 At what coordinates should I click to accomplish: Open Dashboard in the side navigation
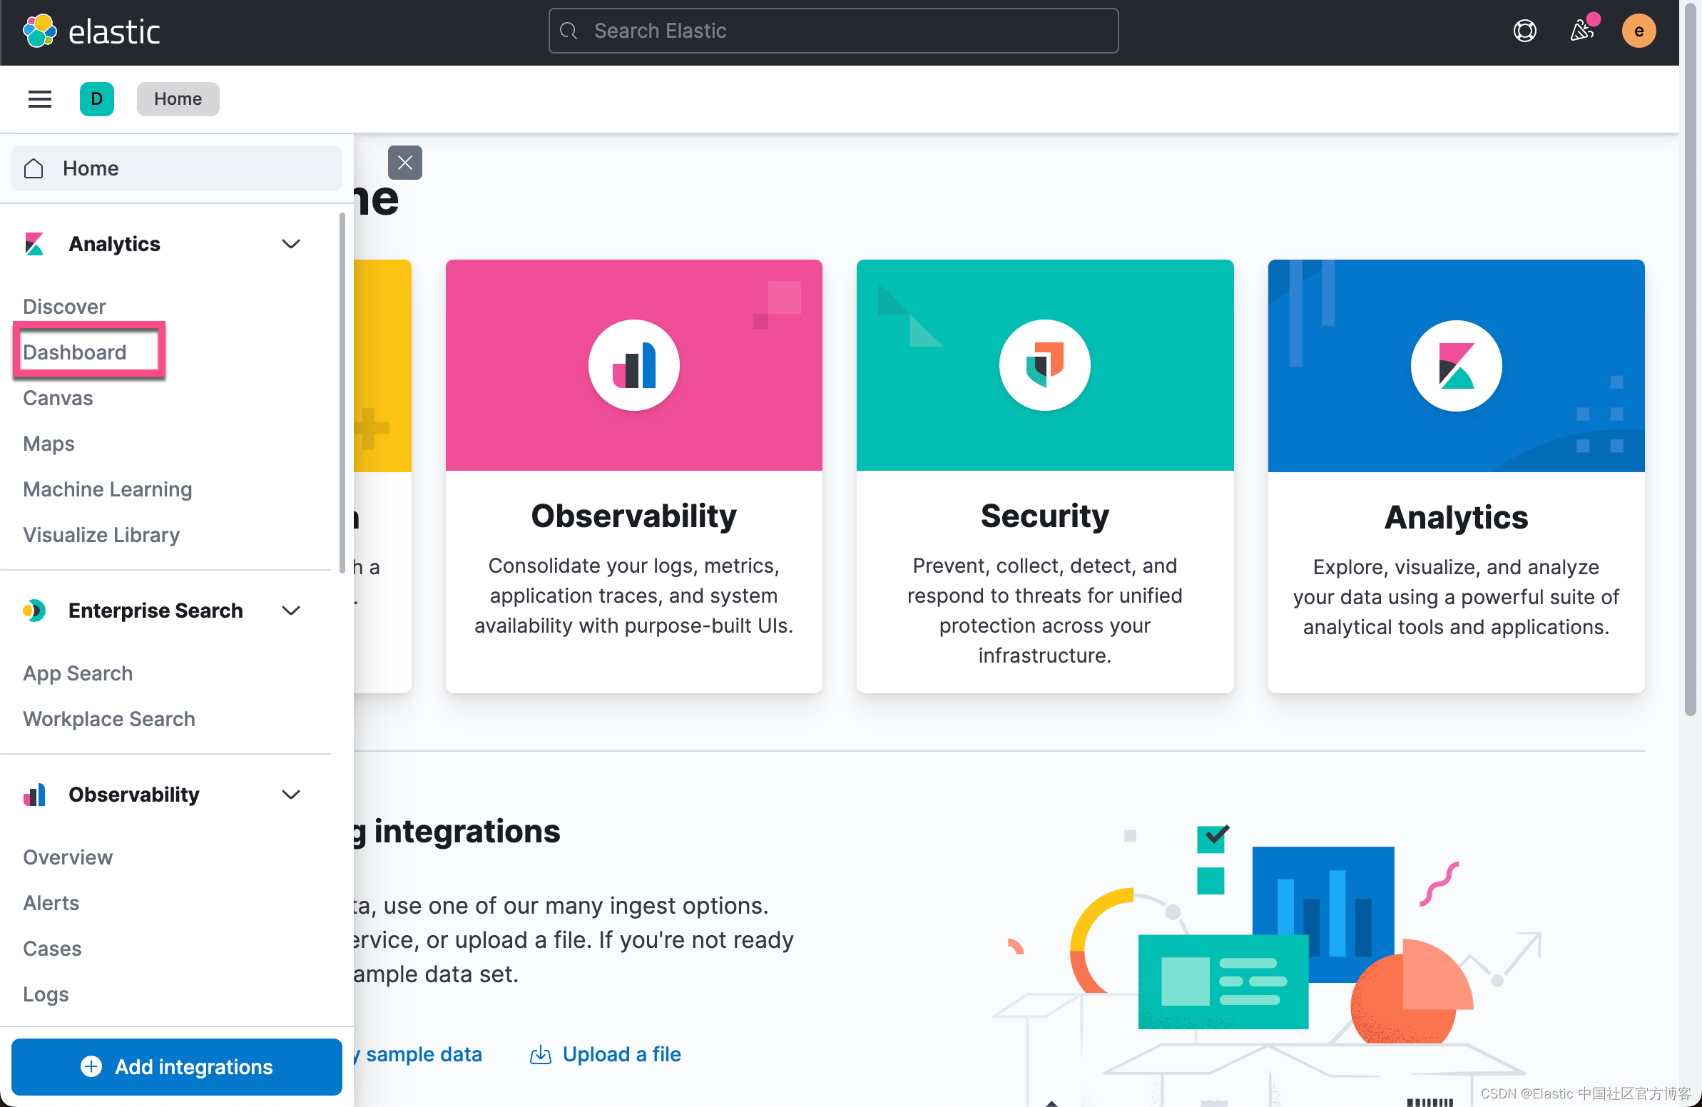[x=74, y=352]
